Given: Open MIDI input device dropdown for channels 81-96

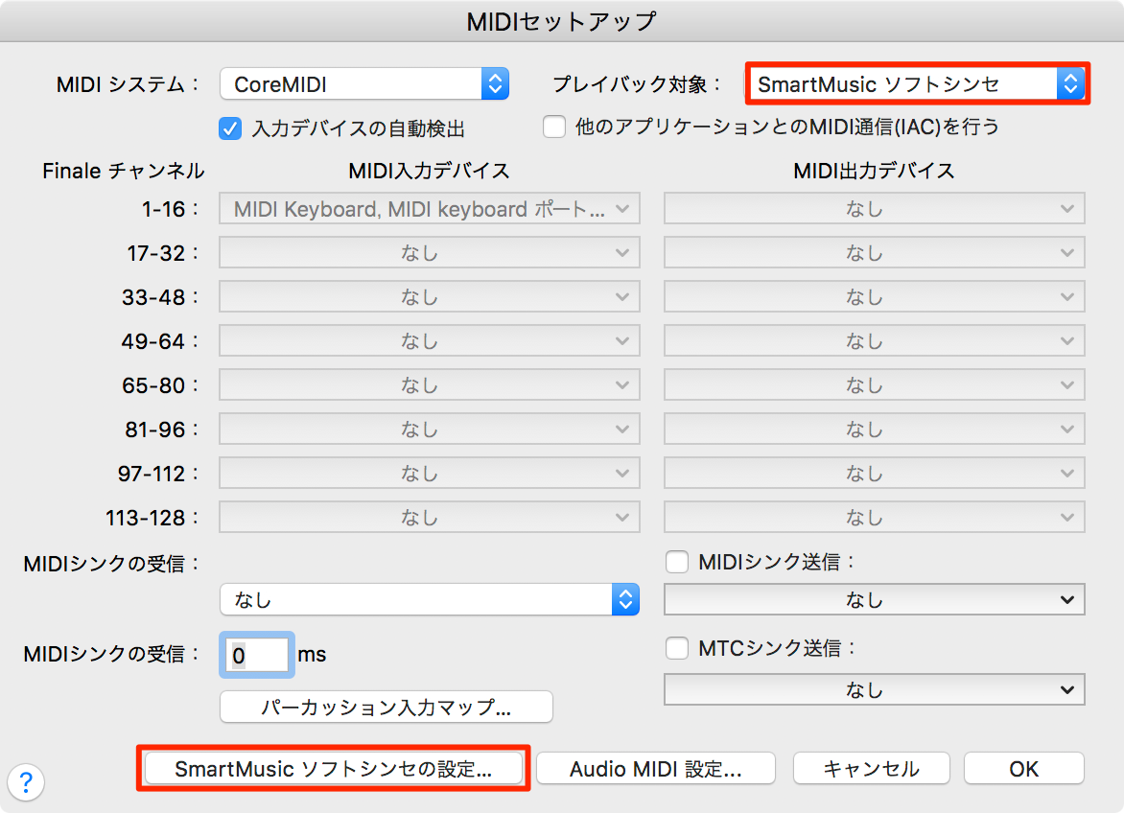Looking at the screenshot, I should tap(430, 430).
